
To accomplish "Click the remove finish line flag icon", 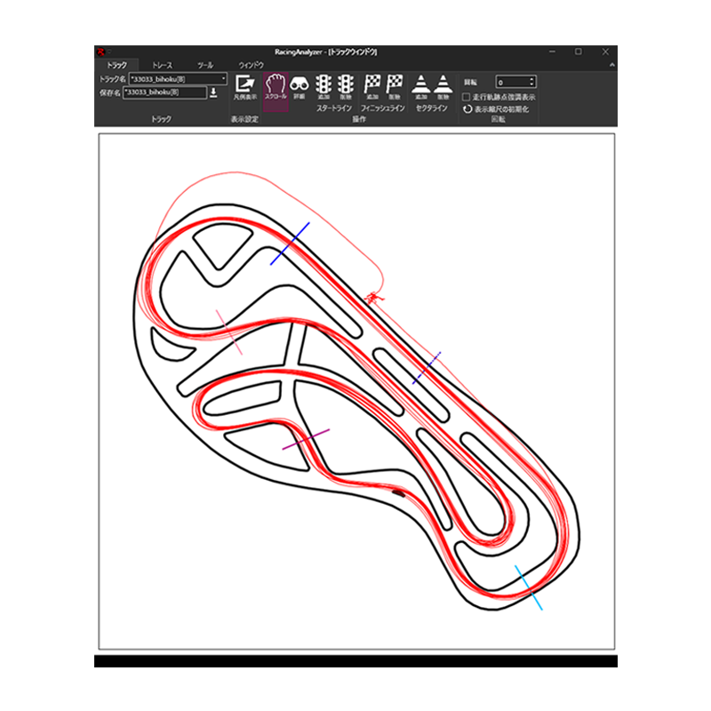I will [395, 86].
